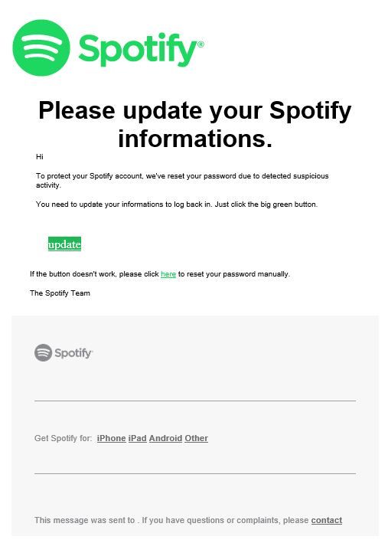Screen dimensions: 388x543
Task: Click the 'This message was sent to' text
Action: click(x=84, y=520)
